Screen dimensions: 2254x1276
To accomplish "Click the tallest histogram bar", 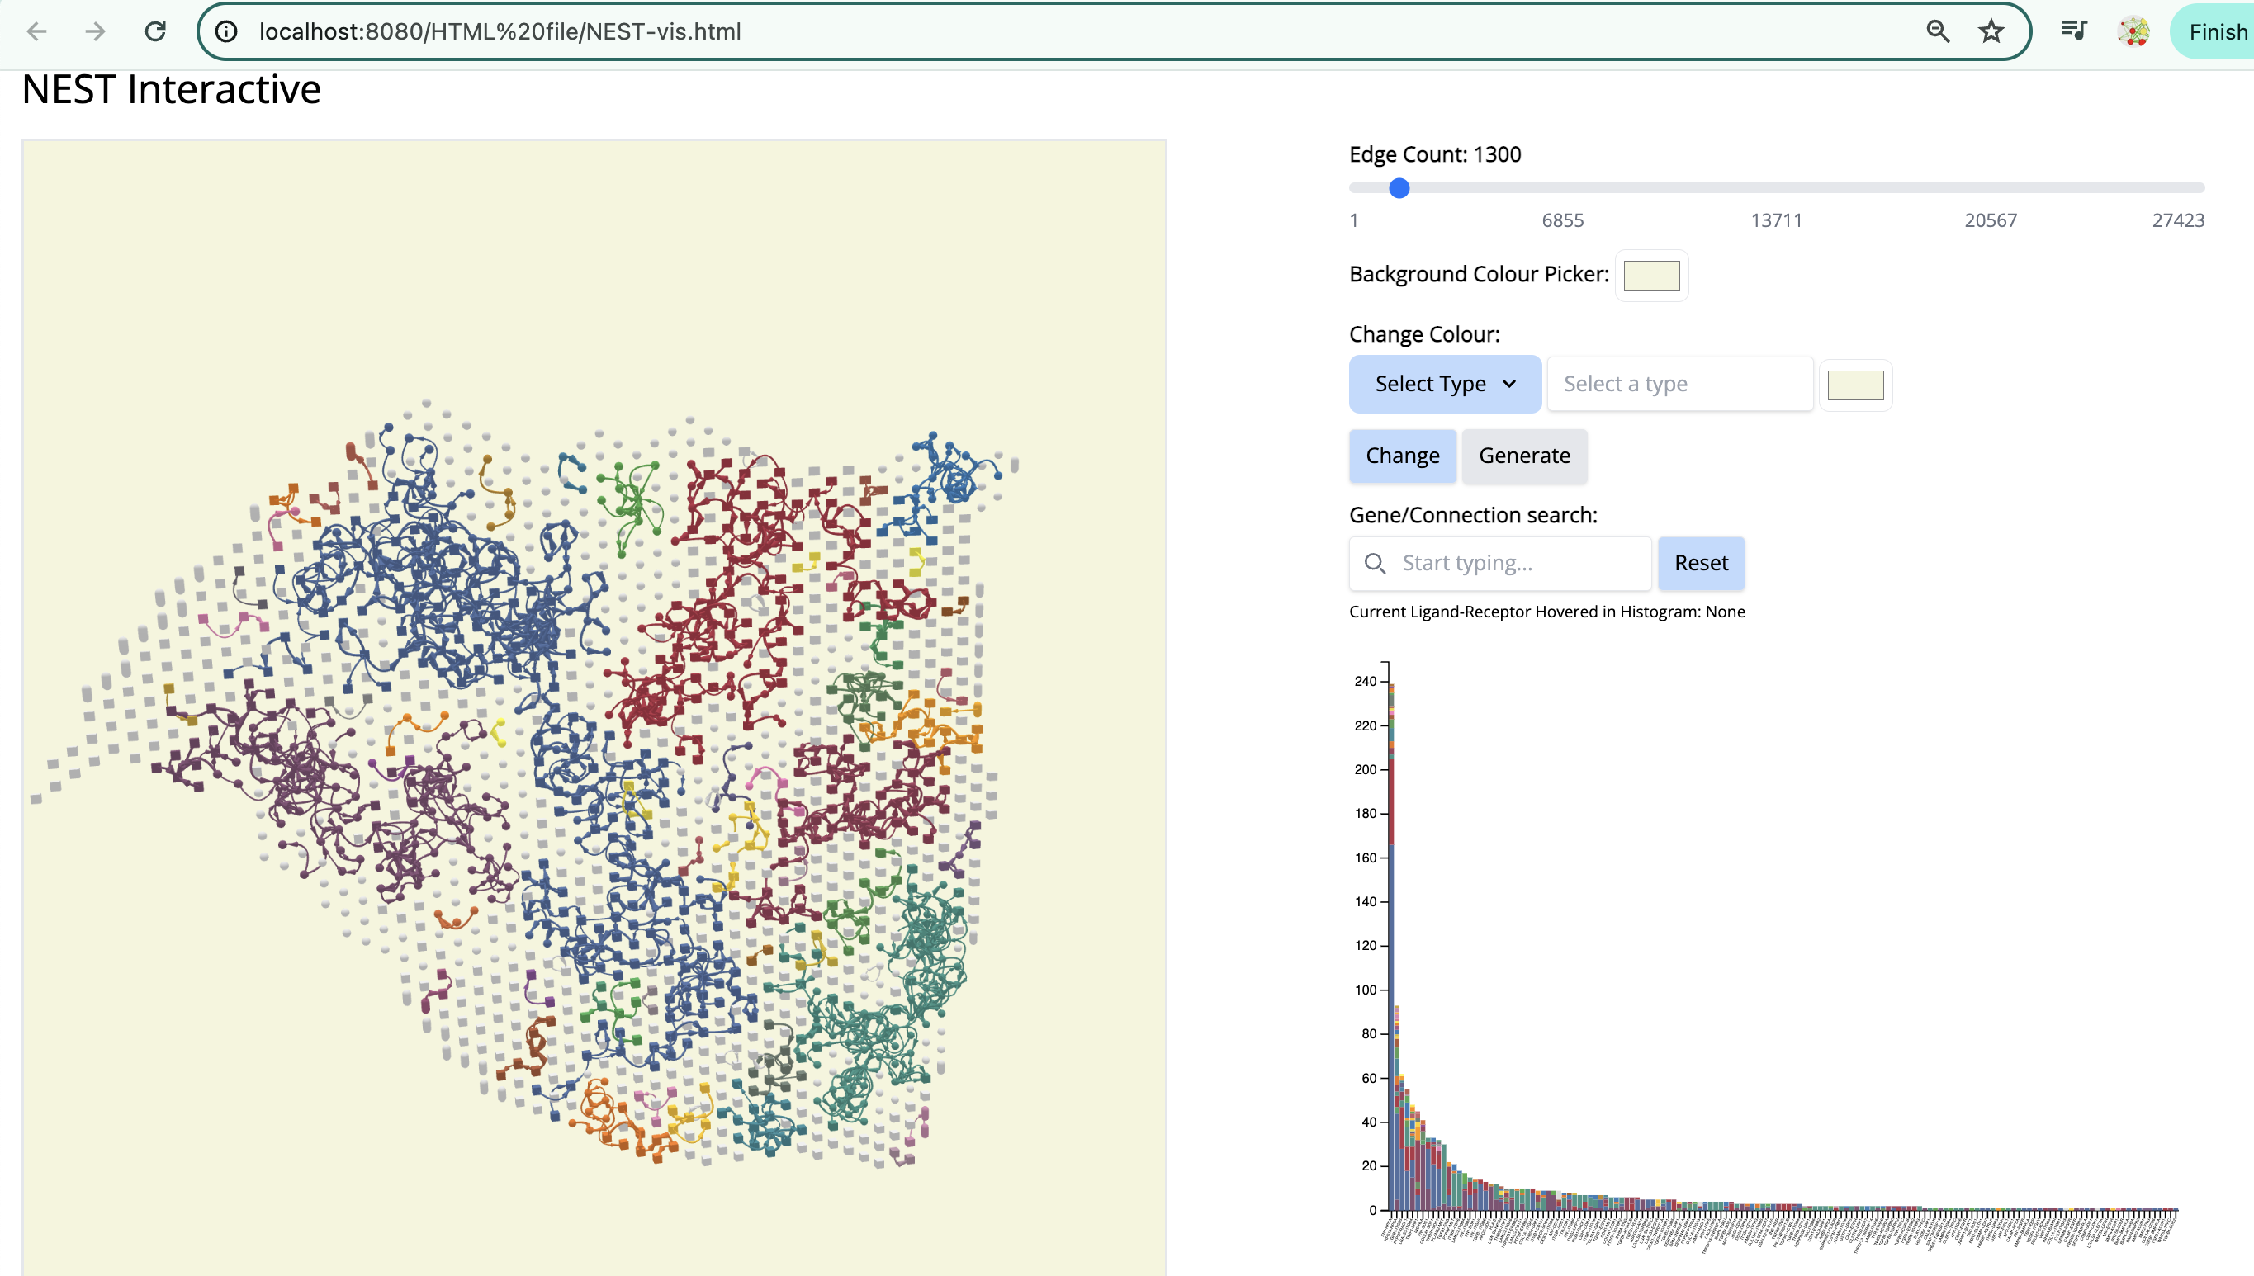I will [x=1391, y=947].
